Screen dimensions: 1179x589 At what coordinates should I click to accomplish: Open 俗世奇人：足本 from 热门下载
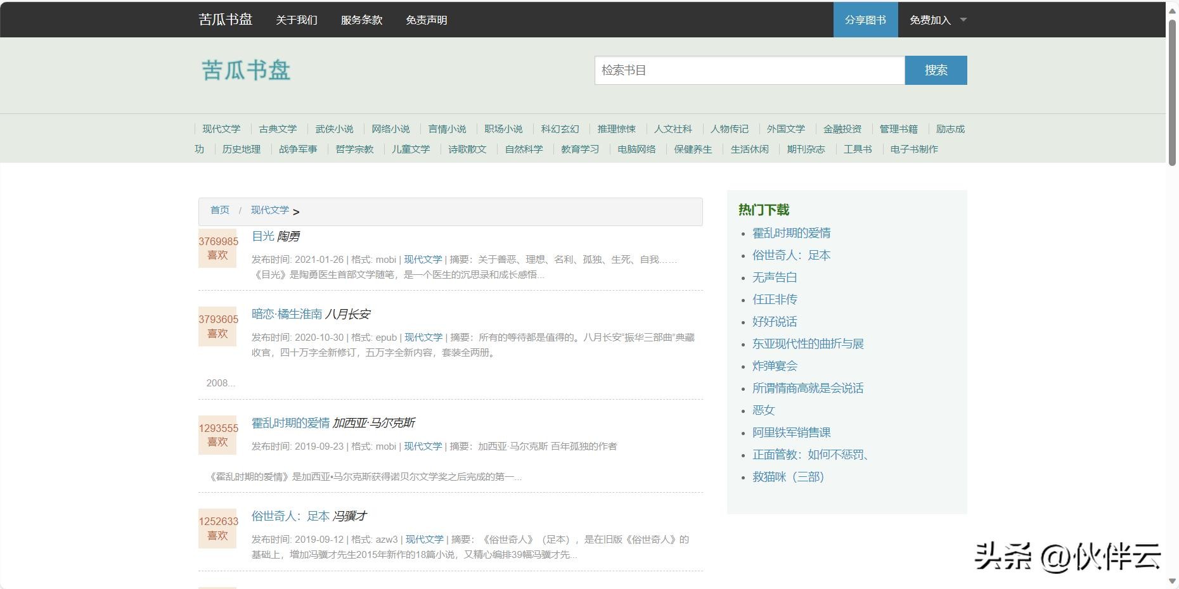[790, 255]
